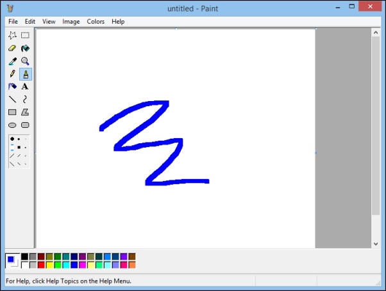Image resolution: width=386 pixels, height=291 pixels.
Task: Select the large round brush shape
Action: (12, 139)
